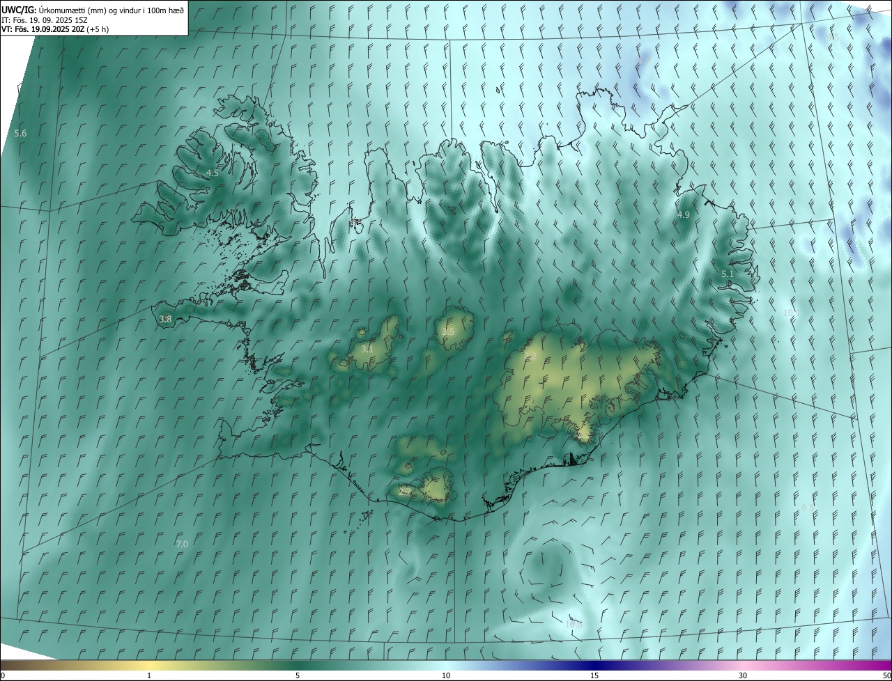Click the 9.5 value among the blue patches
The width and height of the screenshot is (892, 681).
point(833,36)
